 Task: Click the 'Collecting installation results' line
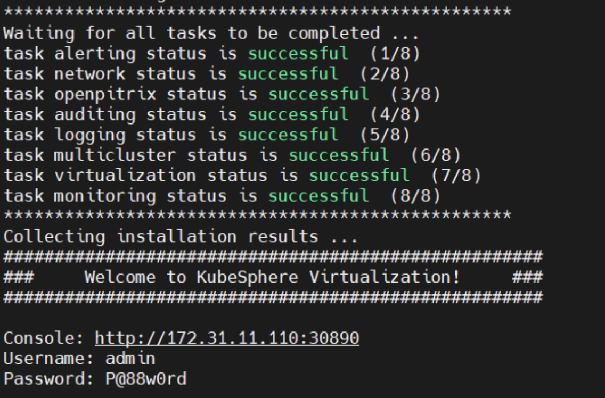[x=181, y=236]
